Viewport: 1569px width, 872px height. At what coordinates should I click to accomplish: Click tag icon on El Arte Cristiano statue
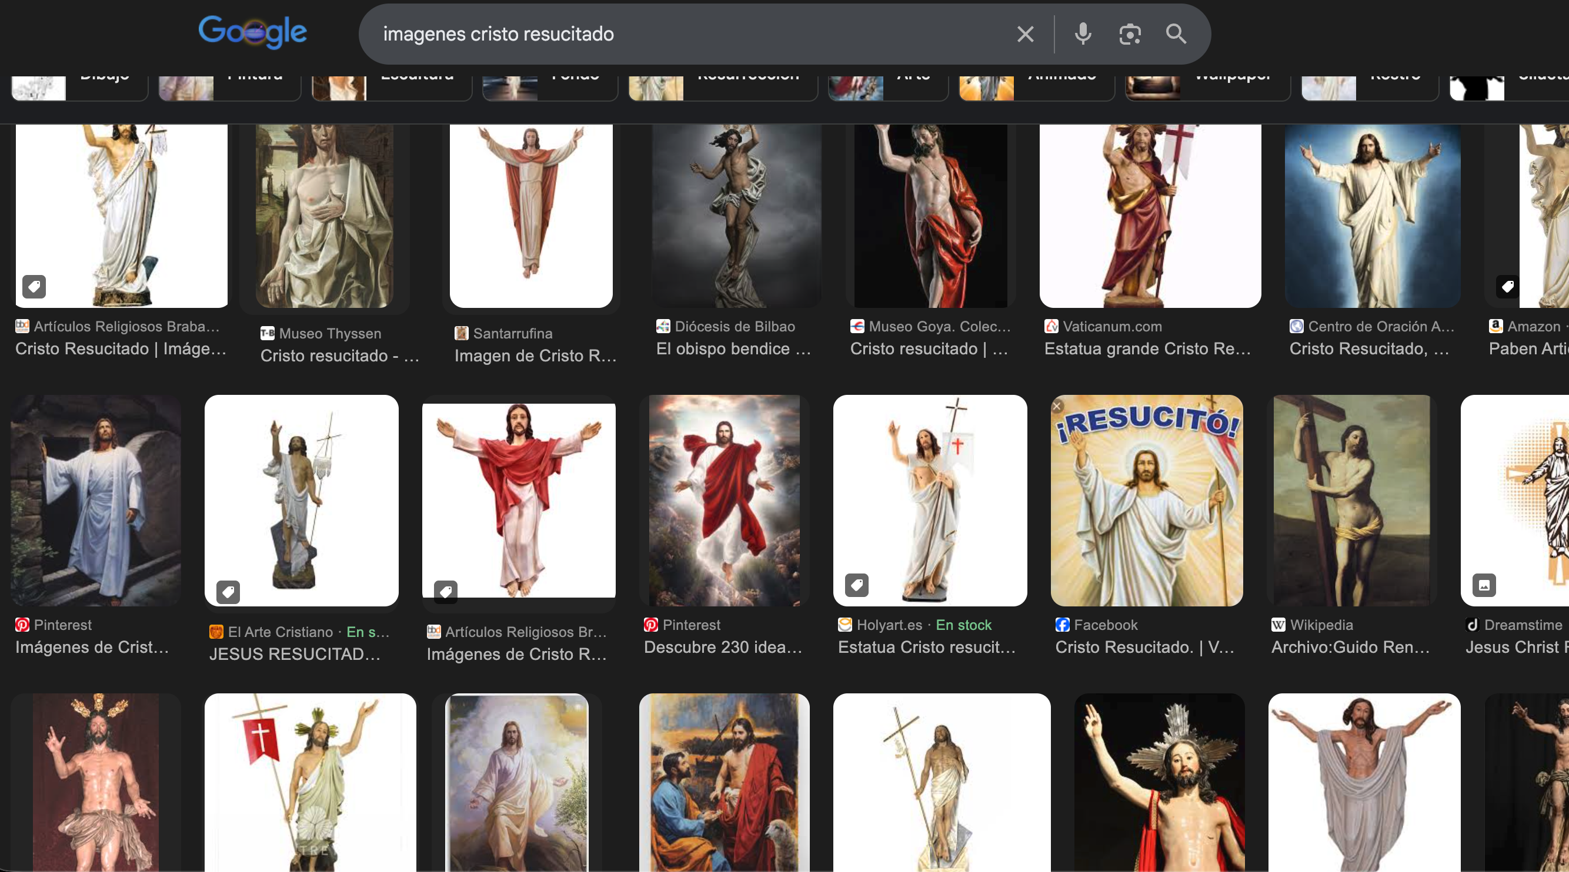tap(228, 592)
